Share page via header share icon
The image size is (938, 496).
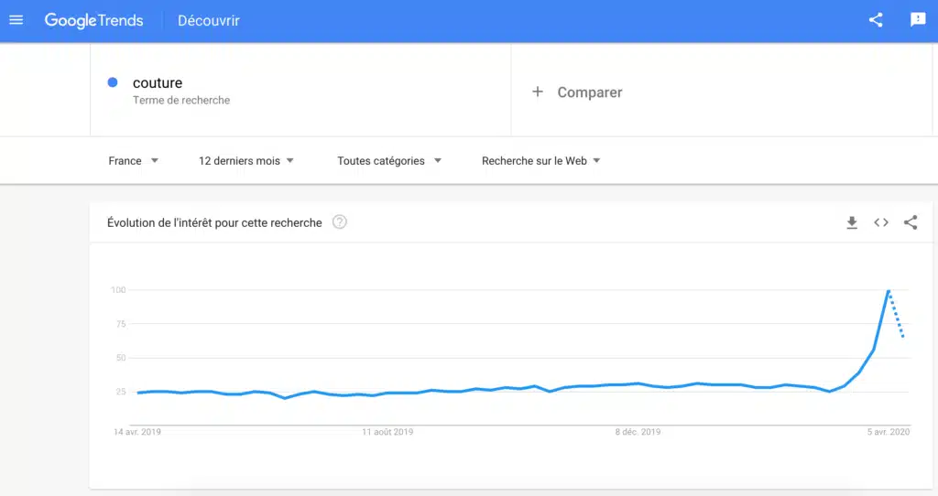(876, 20)
